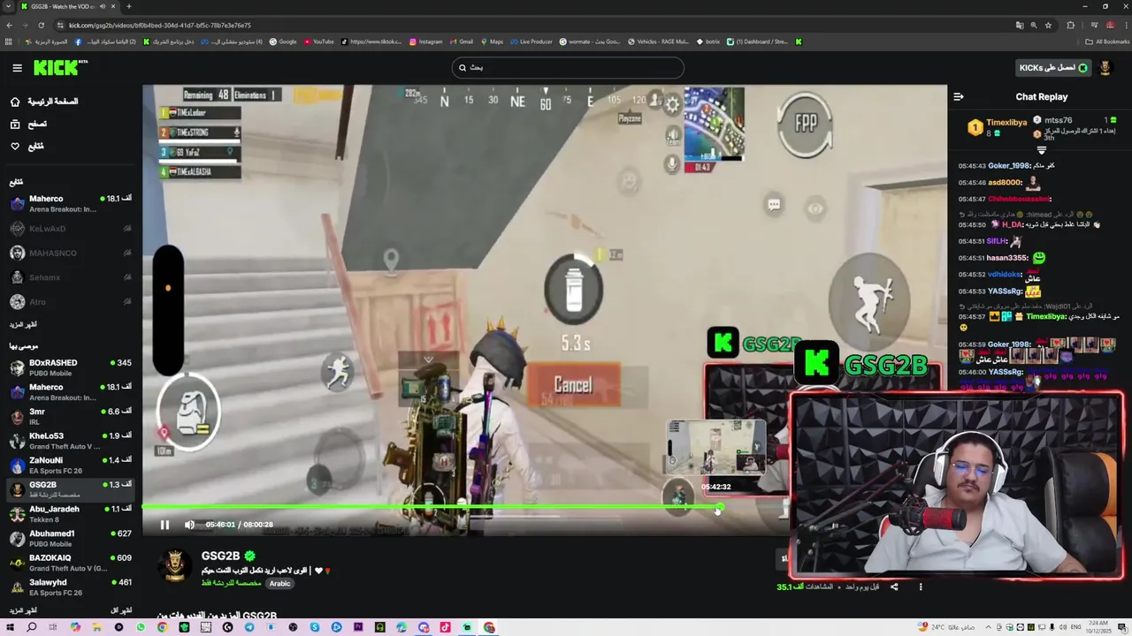Open the Gmail bookmark
This screenshot has width=1132, height=636.
[461, 42]
